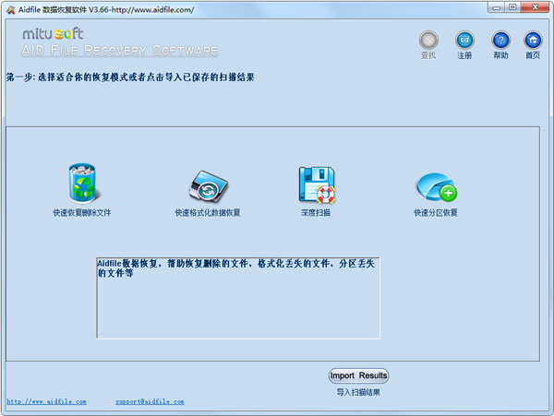Click the 深度扫描 label
The height and width of the screenshot is (416, 554).
coord(316,212)
